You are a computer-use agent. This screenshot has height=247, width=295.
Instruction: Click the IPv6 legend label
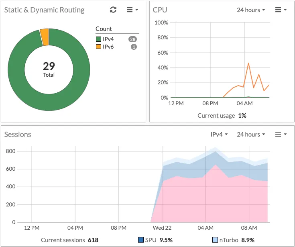coord(108,47)
